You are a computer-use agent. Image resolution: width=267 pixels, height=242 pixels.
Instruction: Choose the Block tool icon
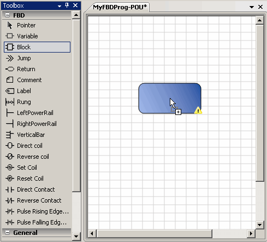[x=10, y=47]
